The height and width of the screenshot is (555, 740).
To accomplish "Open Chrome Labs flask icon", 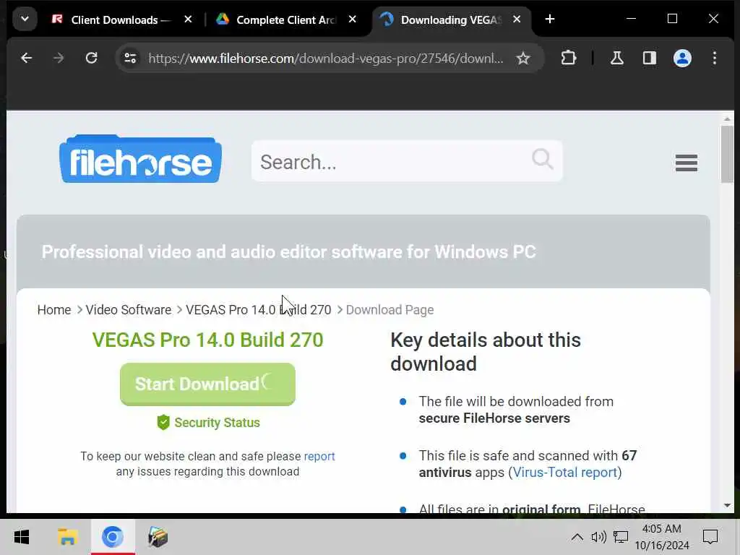I will coord(617,58).
